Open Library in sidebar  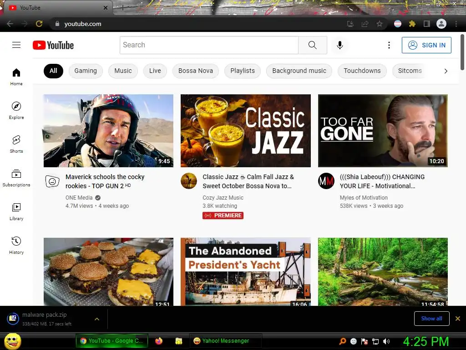pos(16,211)
